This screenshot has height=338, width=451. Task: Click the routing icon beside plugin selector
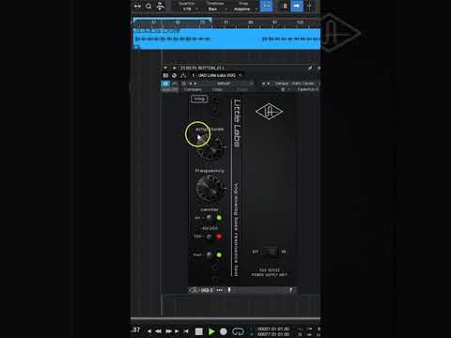coord(183,75)
